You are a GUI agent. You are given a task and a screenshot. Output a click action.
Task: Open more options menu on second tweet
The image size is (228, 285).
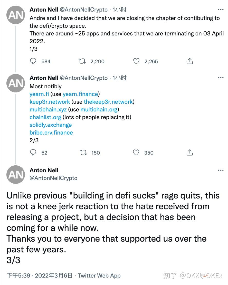tap(221, 77)
